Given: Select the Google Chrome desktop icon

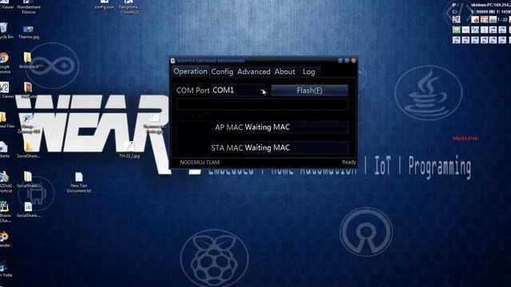Looking at the screenshot, I should click(4, 63).
